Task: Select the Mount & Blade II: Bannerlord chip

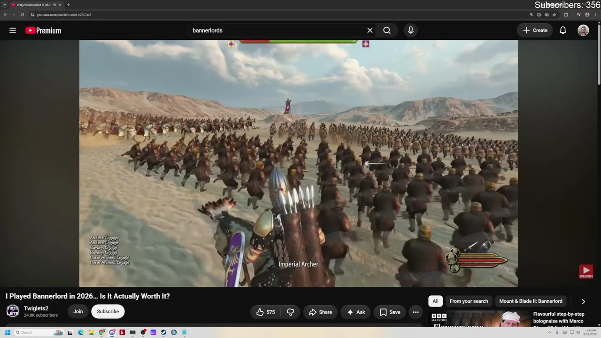Action: 531,301
